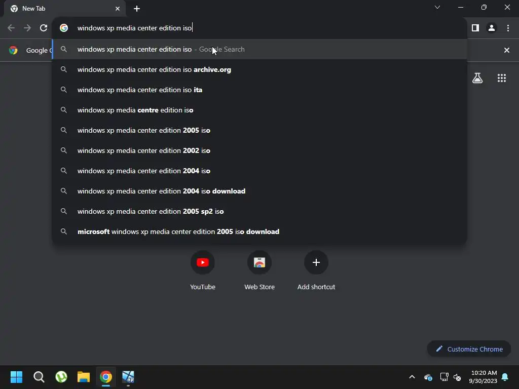Open the clock showing 10:20 AM
Viewport: 519px width, 389px height.
coord(483,377)
